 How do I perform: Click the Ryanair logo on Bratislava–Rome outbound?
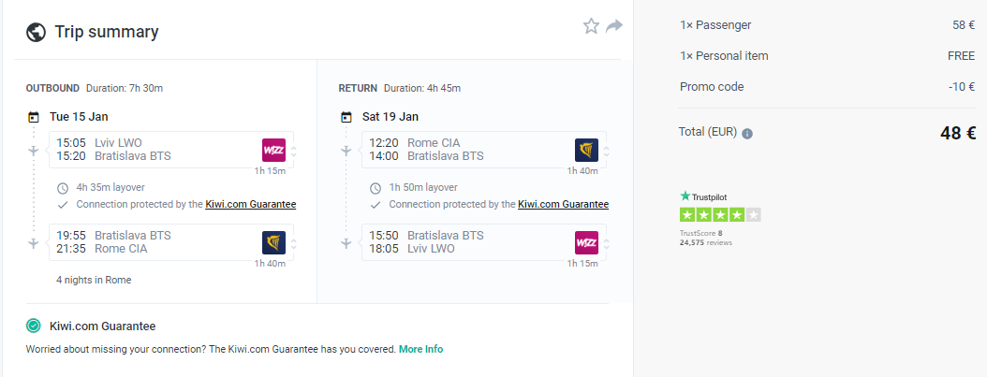click(x=273, y=242)
